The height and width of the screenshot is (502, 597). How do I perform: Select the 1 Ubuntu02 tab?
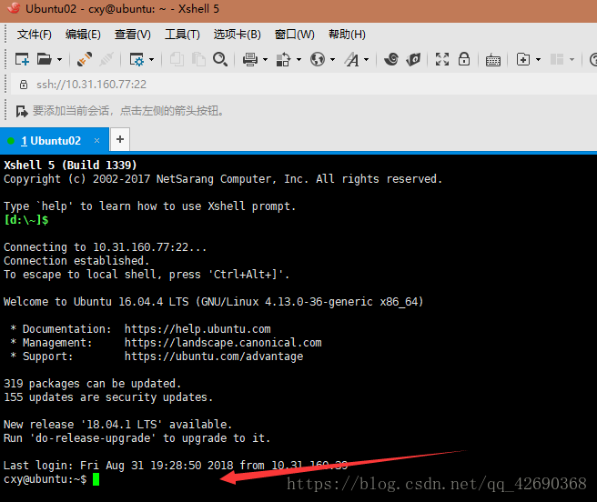tap(55, 141)
